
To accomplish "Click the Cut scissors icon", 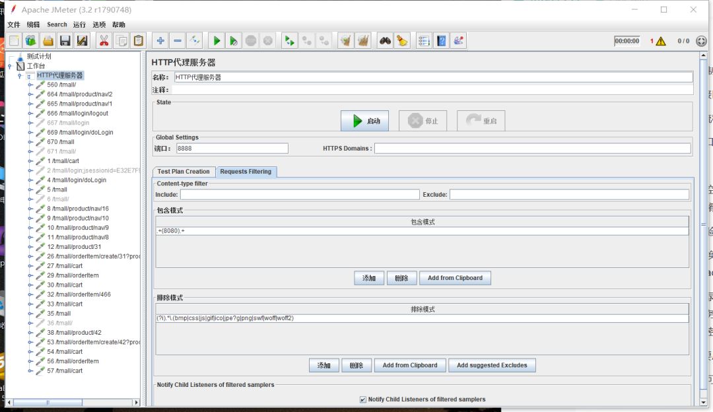I will 104,41.
